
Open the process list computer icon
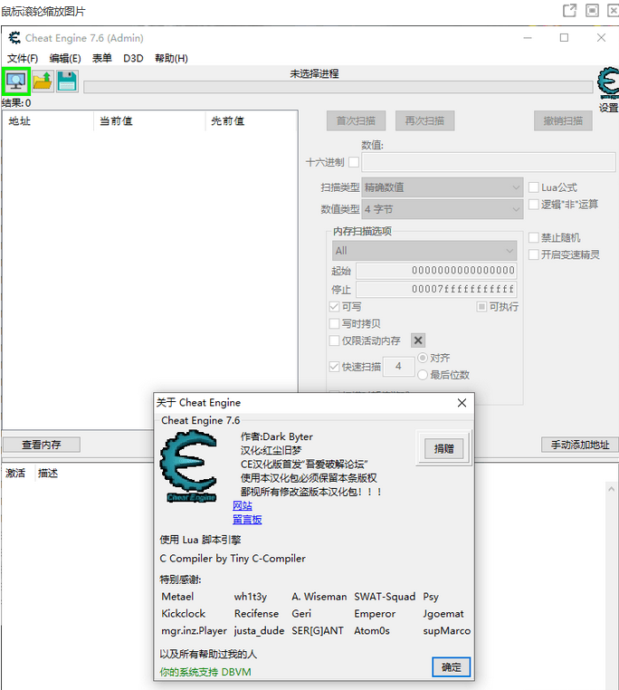point(16,81)
